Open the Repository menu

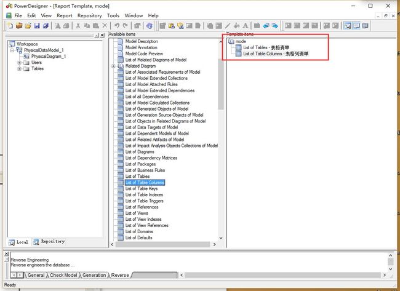click(x=90, y=15)
